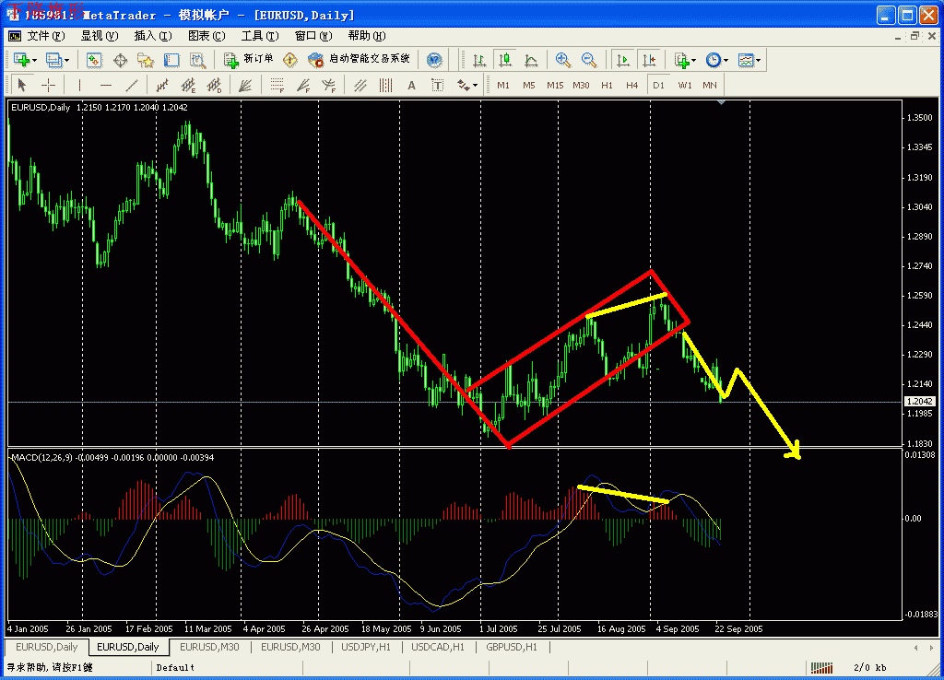944x680 pixels.
Task: Toggle chart auto scroll
Action: click(623, 60)
